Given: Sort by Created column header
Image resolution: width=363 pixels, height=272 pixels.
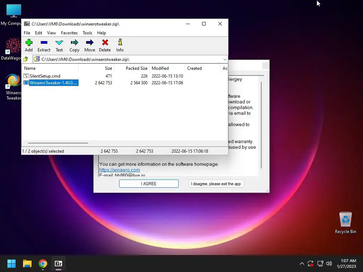Looking at the screenshot, I should point(202,68).
